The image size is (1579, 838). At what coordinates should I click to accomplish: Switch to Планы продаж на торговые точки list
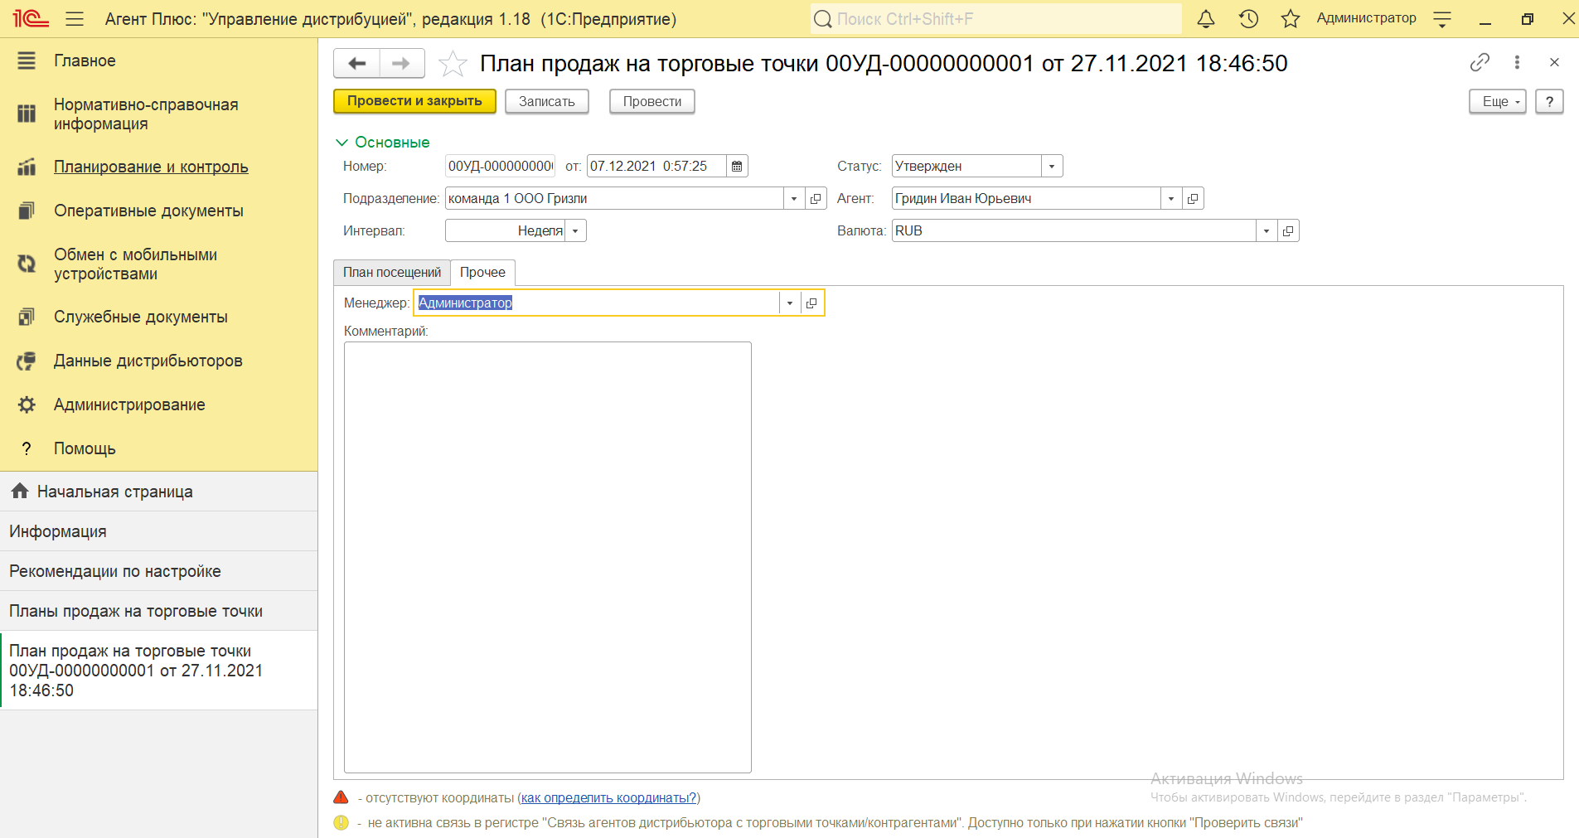point(158,611)
